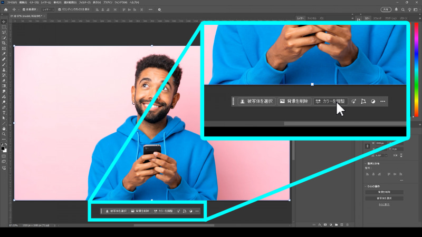Collapse the 整列と分布 section
Image resolution: width=422 pixels, height=237 pixels.
366,163
